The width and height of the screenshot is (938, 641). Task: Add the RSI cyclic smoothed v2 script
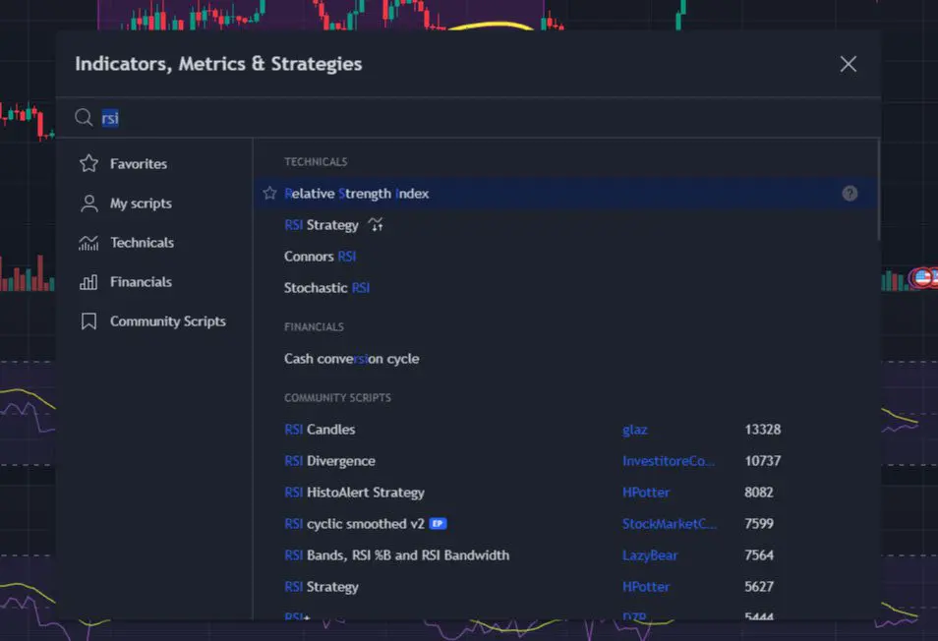(x=564, y=524)
